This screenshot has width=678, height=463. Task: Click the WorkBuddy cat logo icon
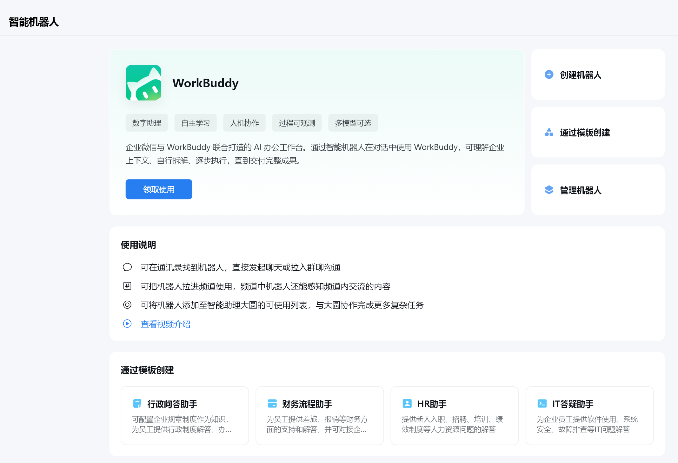pyautogui.click(x=143, y=83)
